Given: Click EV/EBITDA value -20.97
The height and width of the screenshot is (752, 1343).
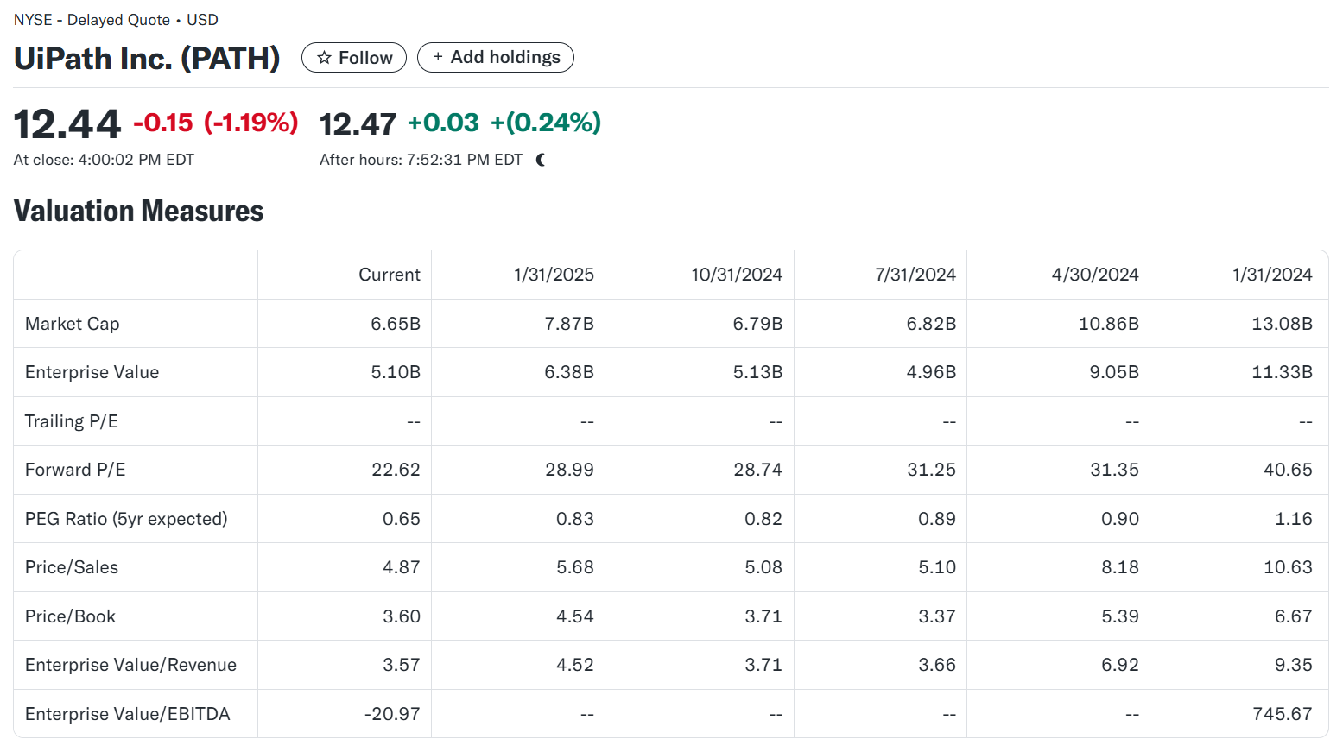Looking at the screenshot, I should click(392, 714).
